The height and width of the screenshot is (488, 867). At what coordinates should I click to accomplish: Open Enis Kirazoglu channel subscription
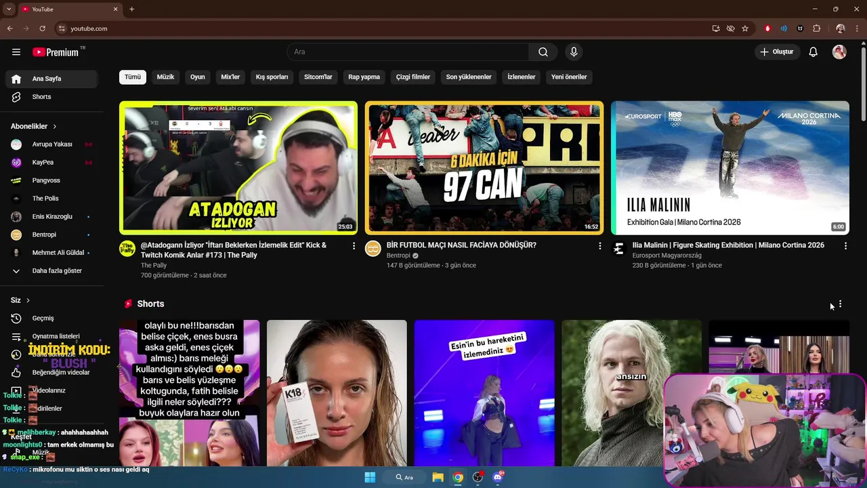click(51, 217)
